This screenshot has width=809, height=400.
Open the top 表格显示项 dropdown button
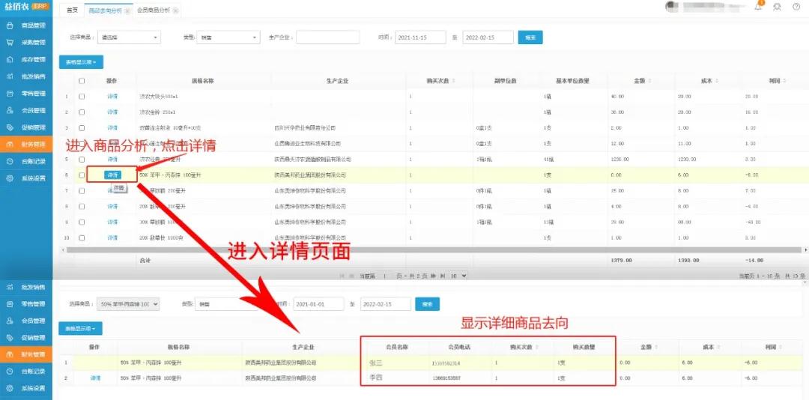pyautogui.click(x=81, y=62)
